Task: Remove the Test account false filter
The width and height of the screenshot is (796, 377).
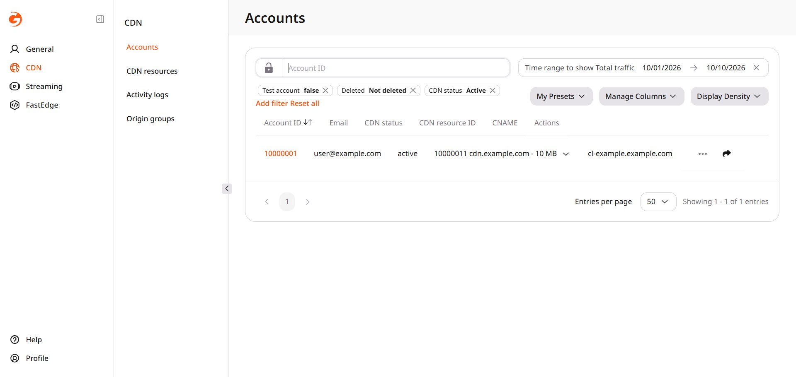Action: click(x=326, y=91)
